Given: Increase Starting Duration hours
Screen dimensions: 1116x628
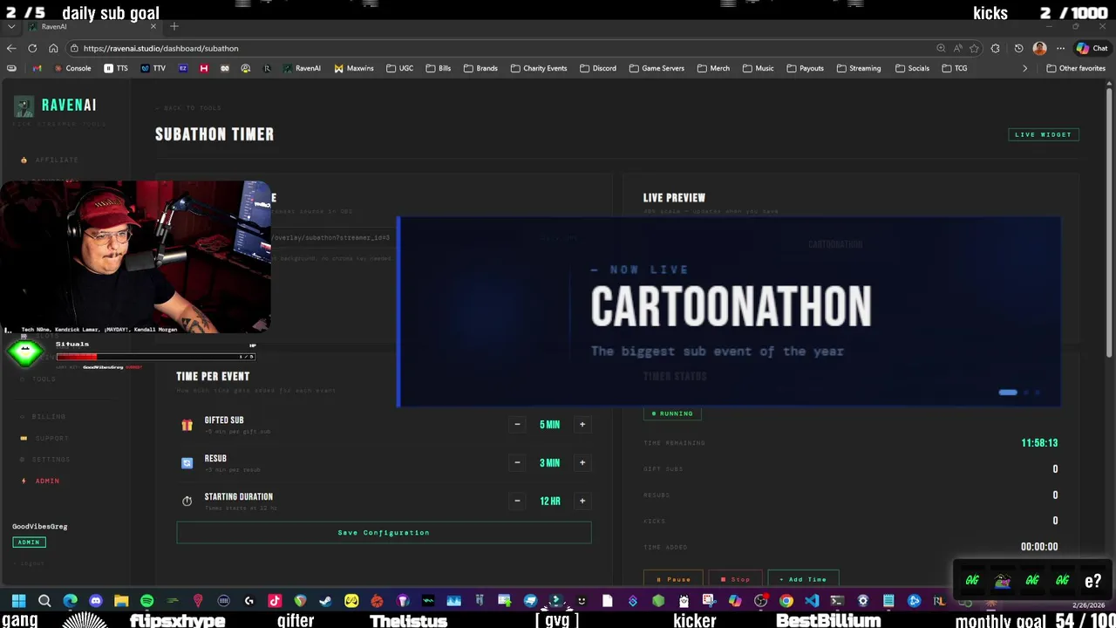Looking at the screenshot, I should tap(582, 501).
